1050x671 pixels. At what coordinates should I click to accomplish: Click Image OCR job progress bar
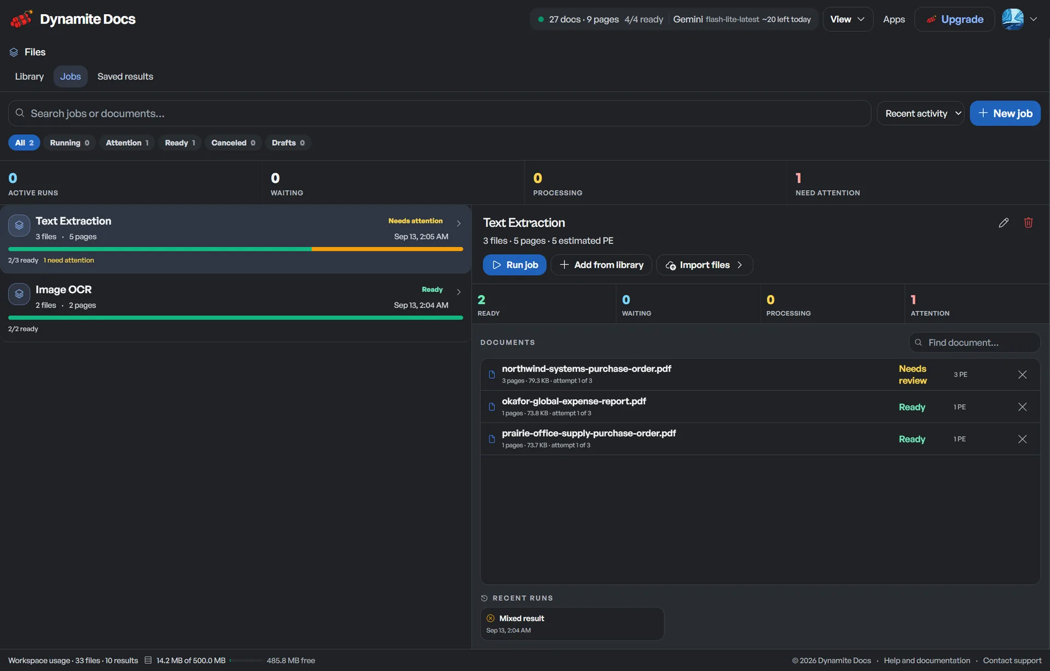pos(236,318)
